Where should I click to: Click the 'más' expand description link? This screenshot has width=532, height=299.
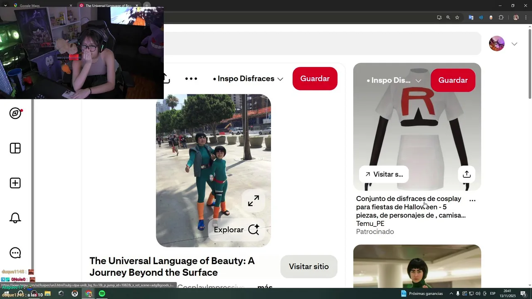point(265,287)
